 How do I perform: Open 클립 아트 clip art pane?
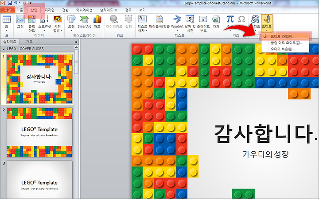click(x=31, y=23)
